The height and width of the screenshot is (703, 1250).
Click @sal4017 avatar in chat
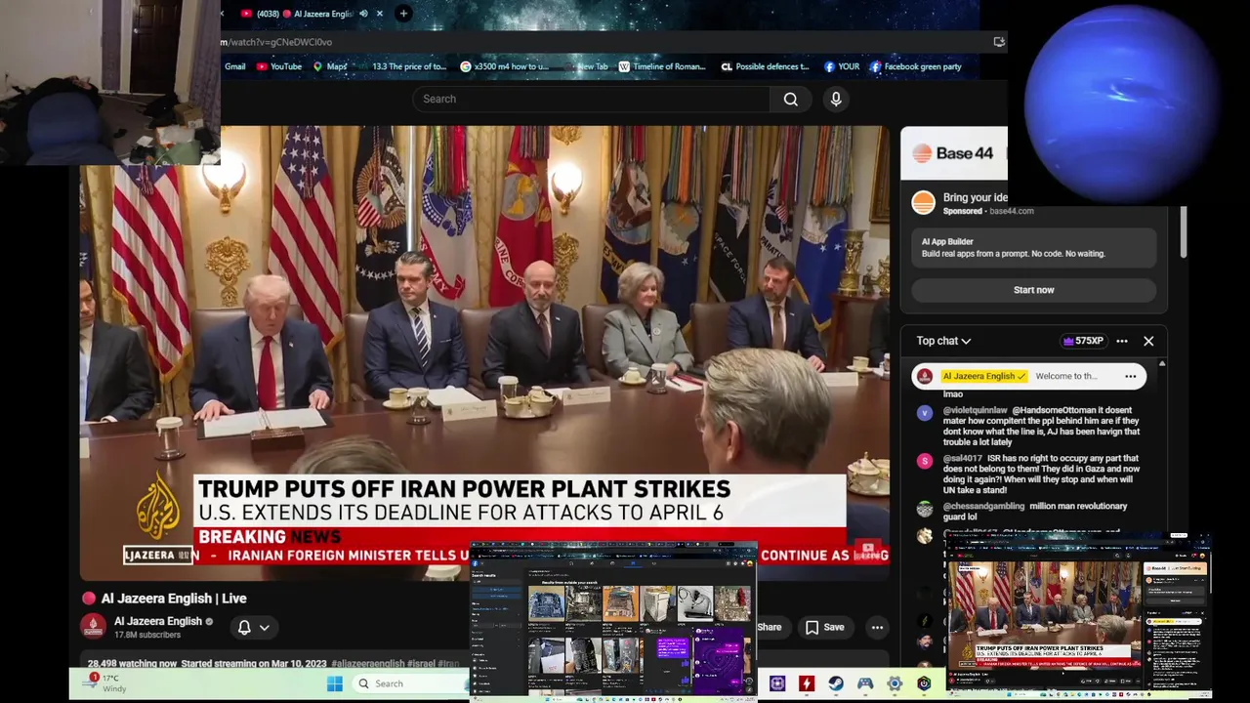point(925,461)
